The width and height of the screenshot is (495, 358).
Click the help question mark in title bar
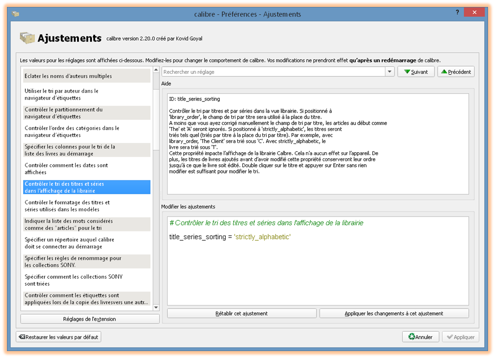[x=458, y=12]
